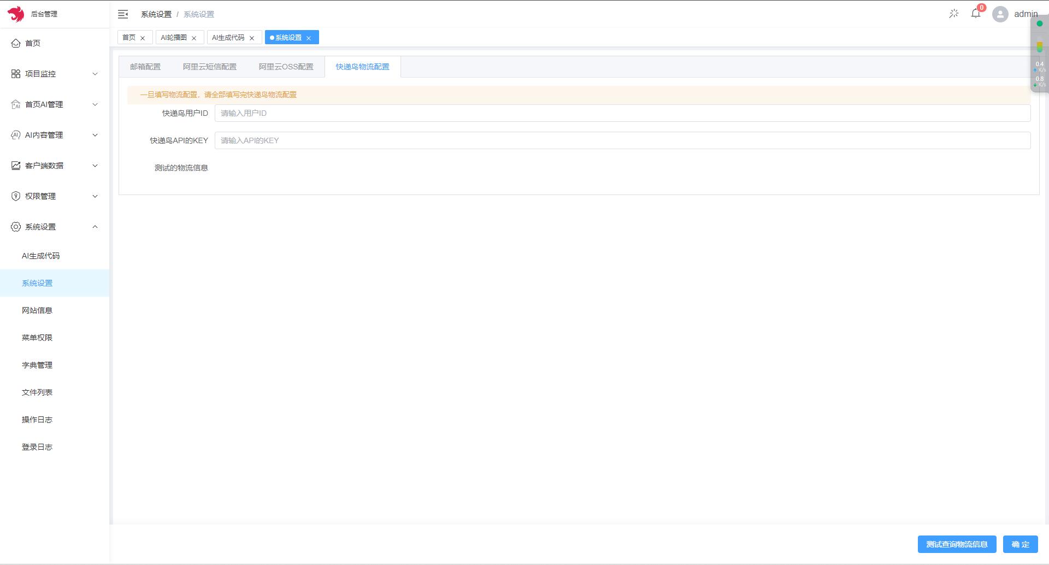Click the 系统设置 gear icon in the sidebar
1049x565 pixels.
coord(16,227)
